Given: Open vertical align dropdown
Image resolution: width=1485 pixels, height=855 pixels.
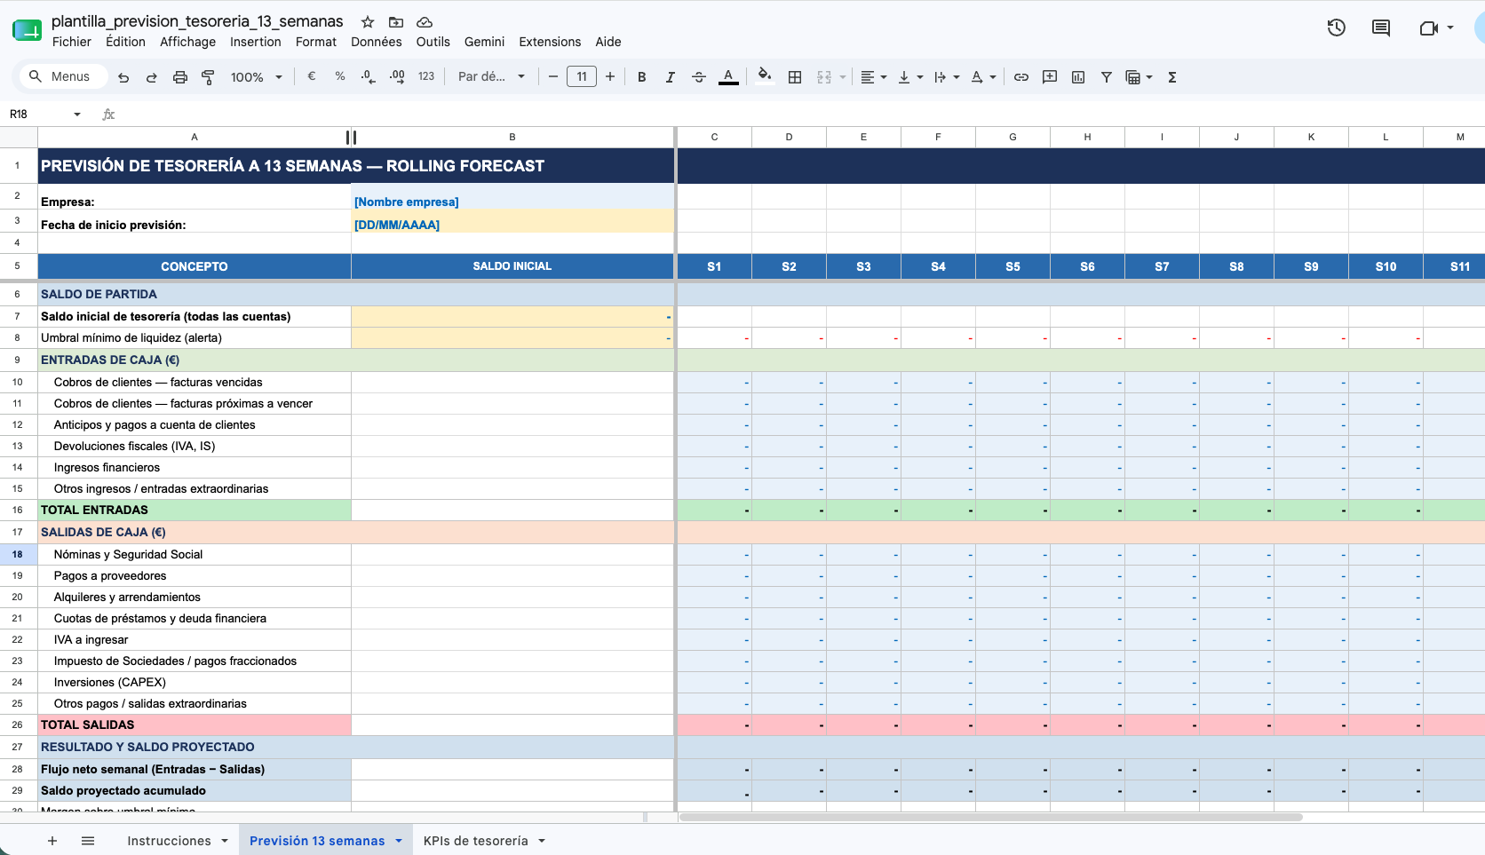Looking at the screenshot, I should point(910,77).
